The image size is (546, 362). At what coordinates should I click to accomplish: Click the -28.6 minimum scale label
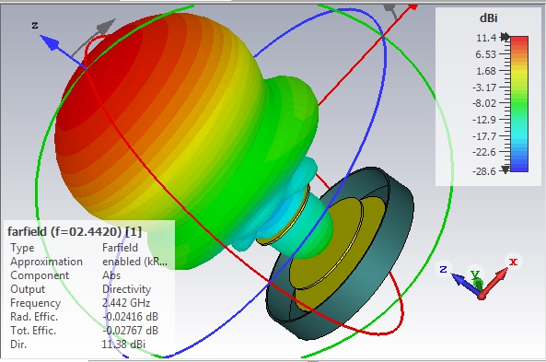click(484, 171)
